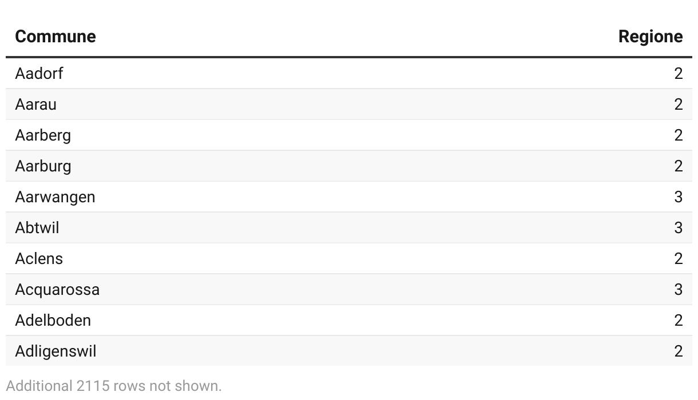Select the Acquarossa row
This screenshot has width=698, height=400.
349,289
